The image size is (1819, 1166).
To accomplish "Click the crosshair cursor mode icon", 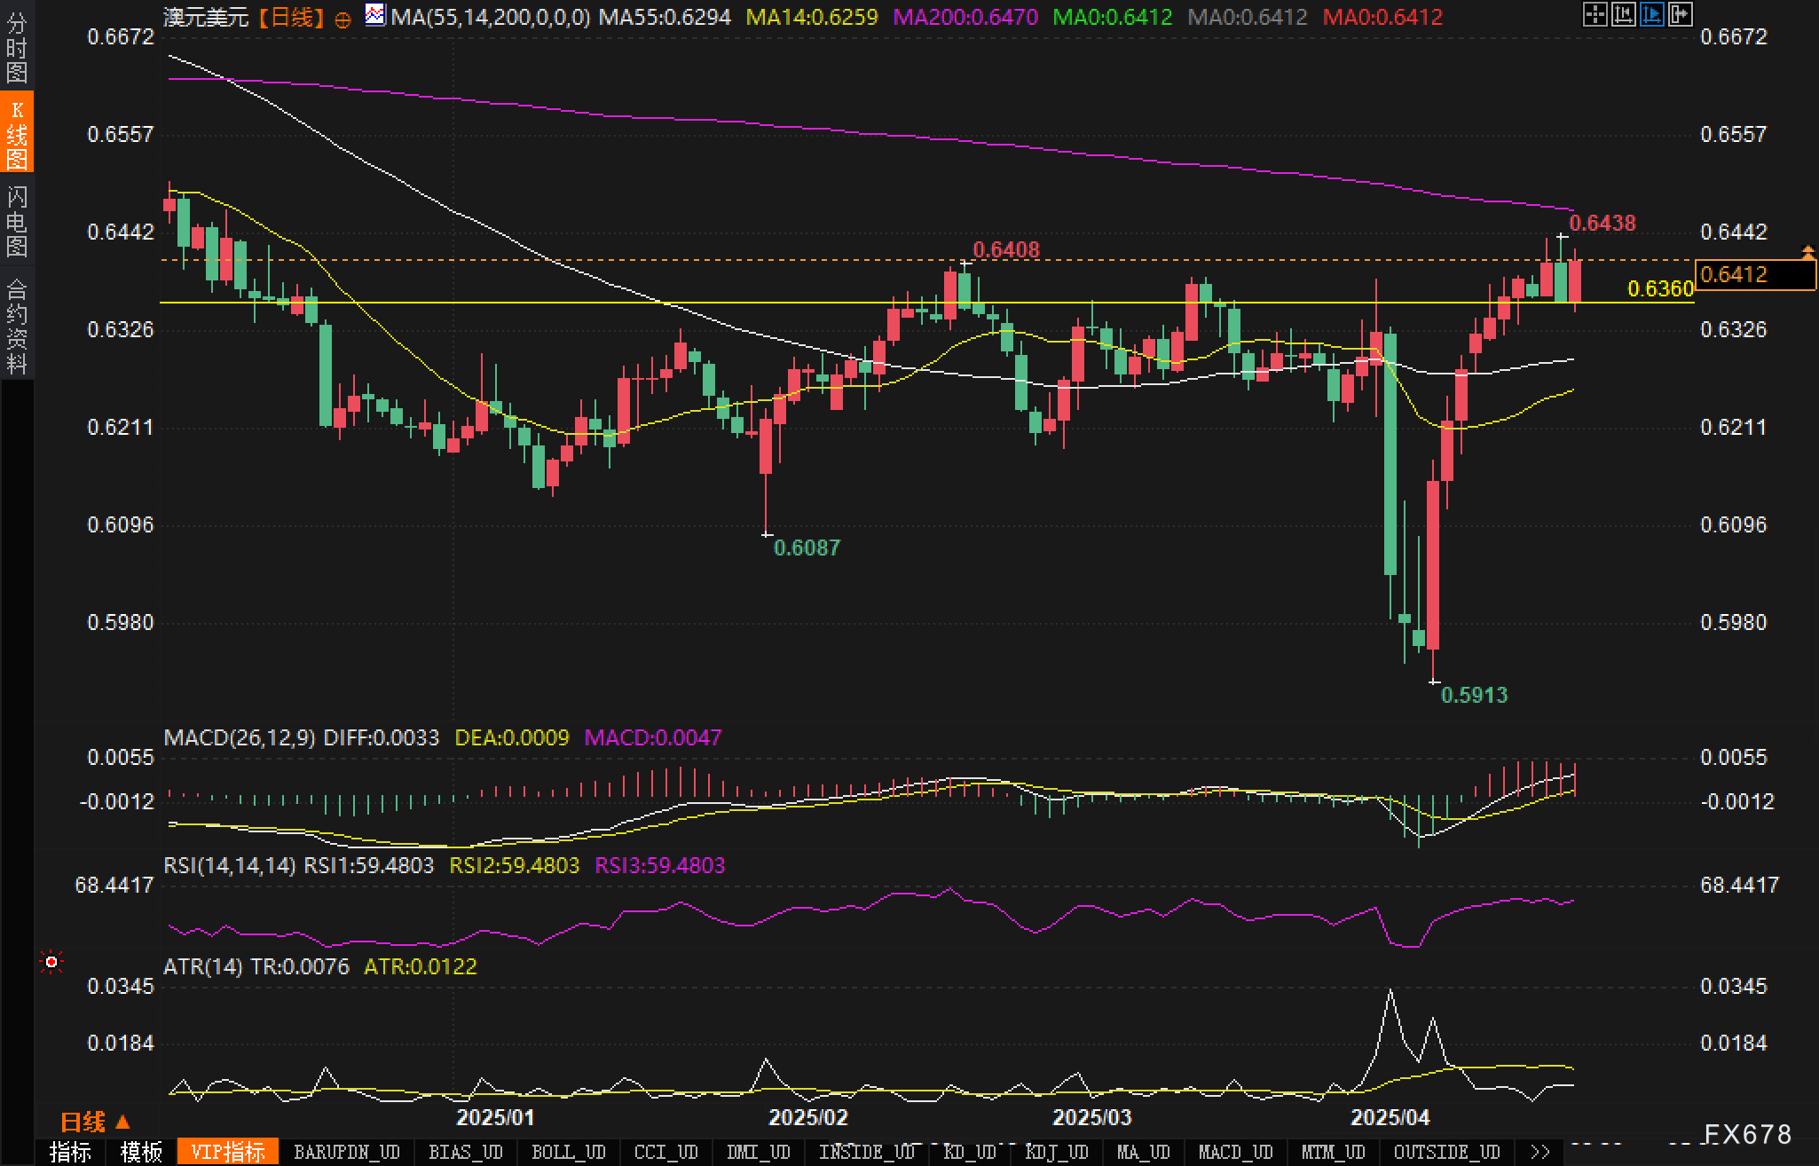I will (x=1595, y=14).
